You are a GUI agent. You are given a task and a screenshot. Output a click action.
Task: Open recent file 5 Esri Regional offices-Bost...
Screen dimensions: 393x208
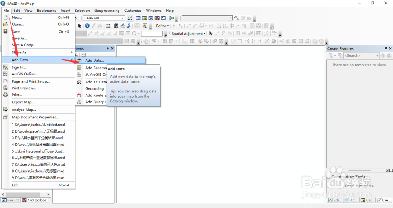pos(38,151)
